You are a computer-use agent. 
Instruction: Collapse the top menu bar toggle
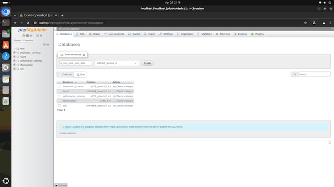[55, 29]
